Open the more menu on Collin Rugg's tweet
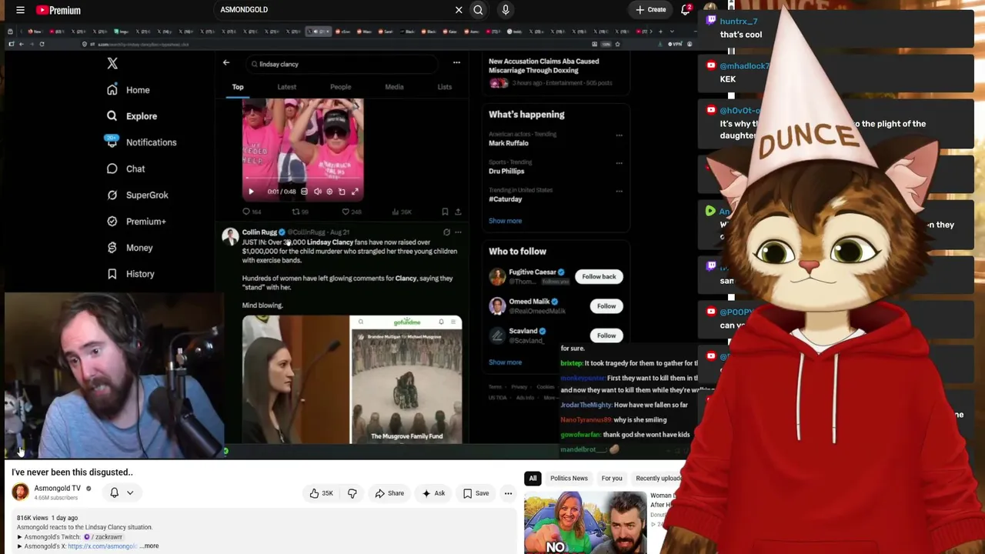This screenshot has width=985, height=554. [x=458, y=232]
